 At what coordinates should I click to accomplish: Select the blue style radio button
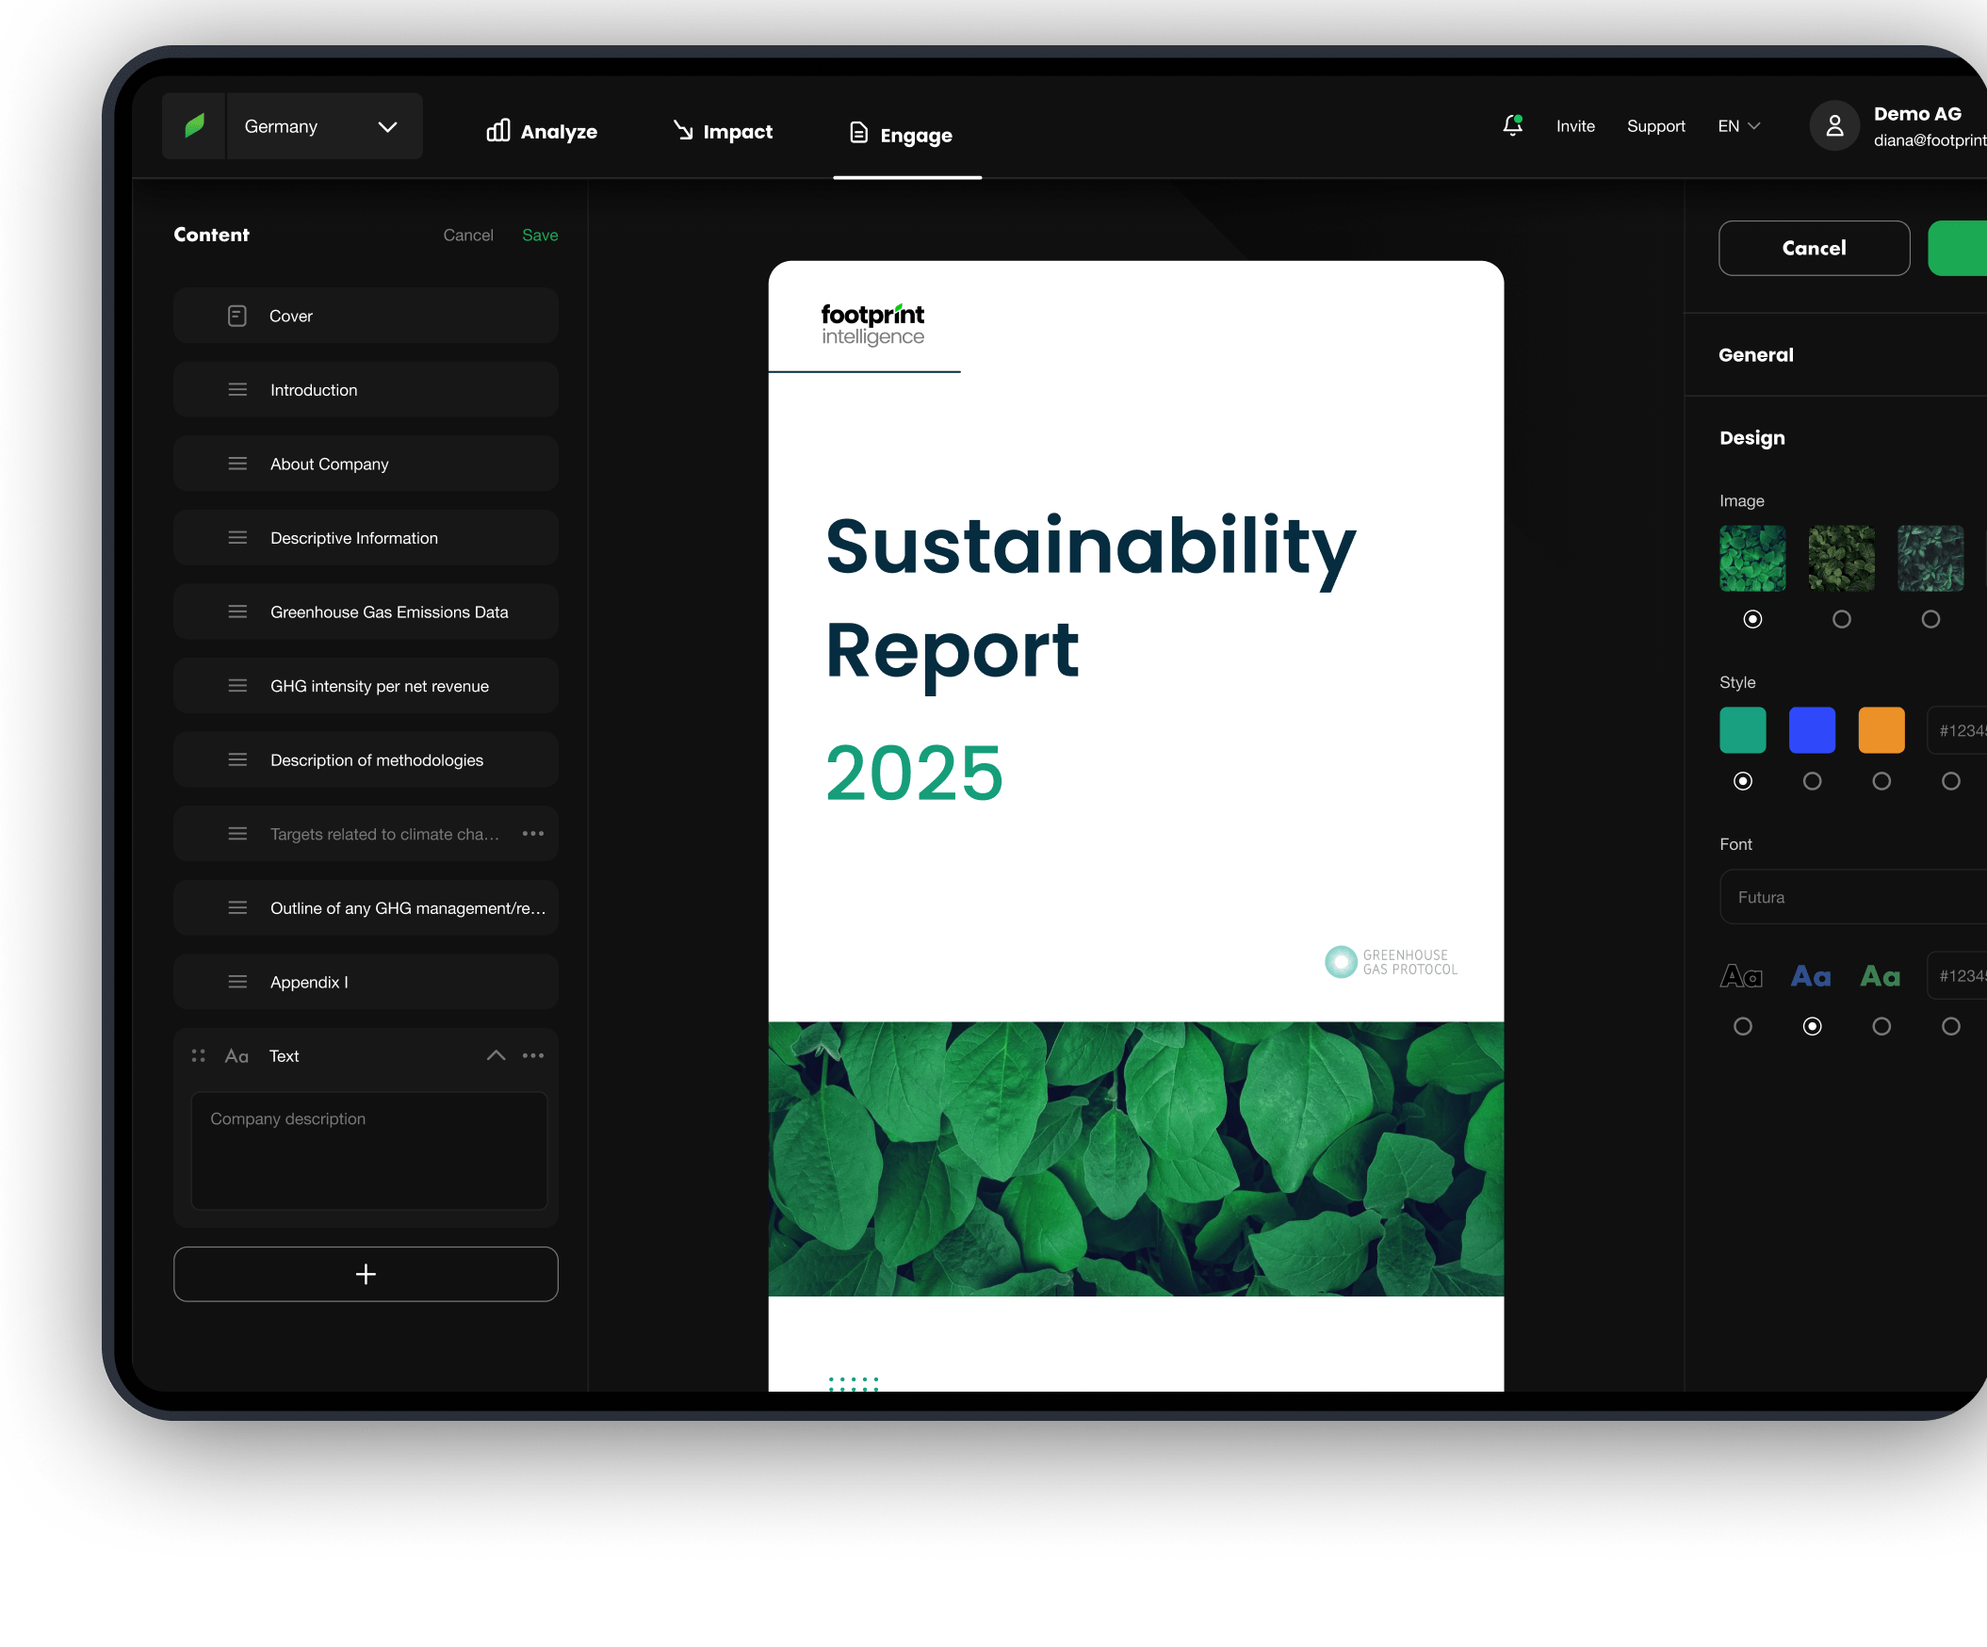pyautogui.click(x=1812, y=781)
